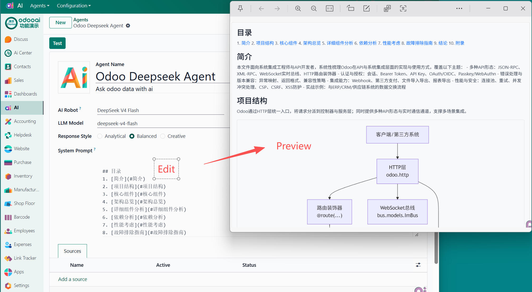Switch to the Sources tab

[72, 251]
